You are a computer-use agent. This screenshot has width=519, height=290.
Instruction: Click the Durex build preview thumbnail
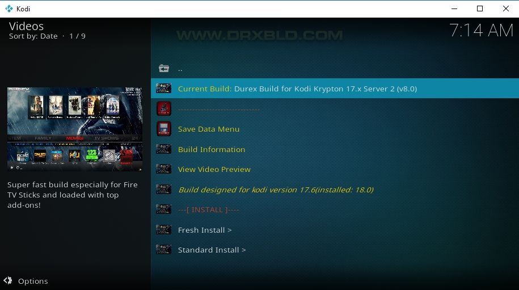[75, 129]
